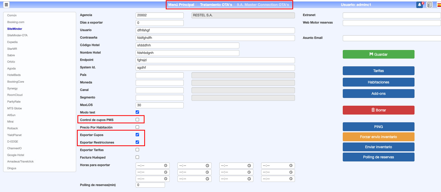This screenshot has width=441, height=192.
Task: Click the orange Forzar envío inventario button
Action: [378, 137]
